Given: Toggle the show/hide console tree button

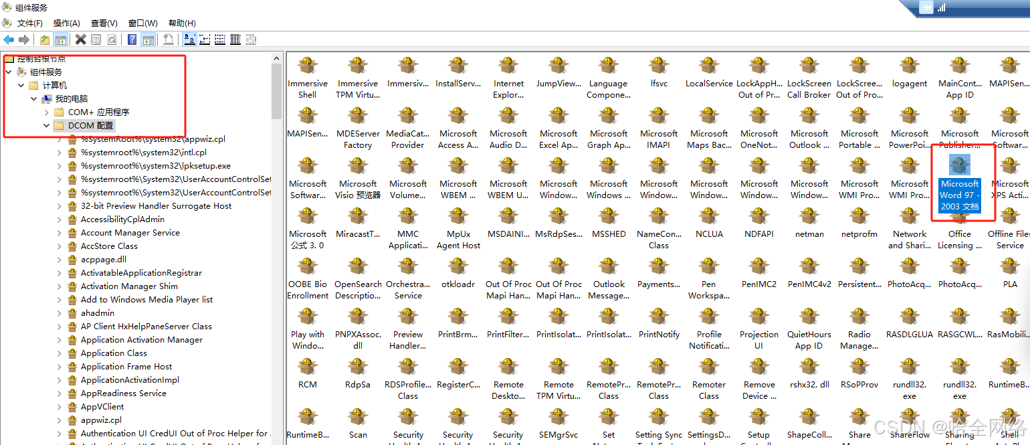Looking at the screenshot, I should tap(60, 39).
